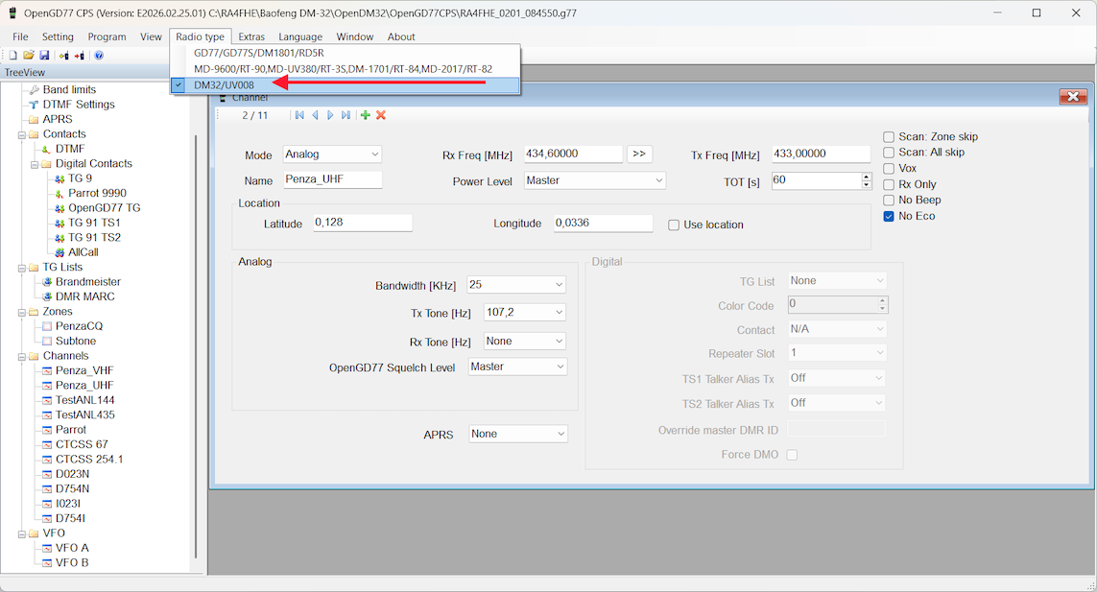Image resolution: width=1097 pixels, height=592 pixels.
Task: Delete channel using the red X icon
Action: tap(381, 115)
